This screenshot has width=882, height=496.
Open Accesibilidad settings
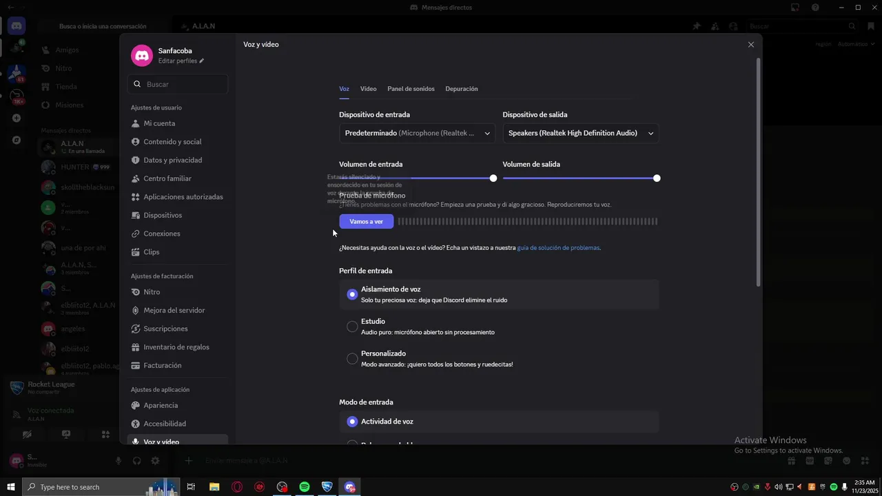(x=178, y=424)
